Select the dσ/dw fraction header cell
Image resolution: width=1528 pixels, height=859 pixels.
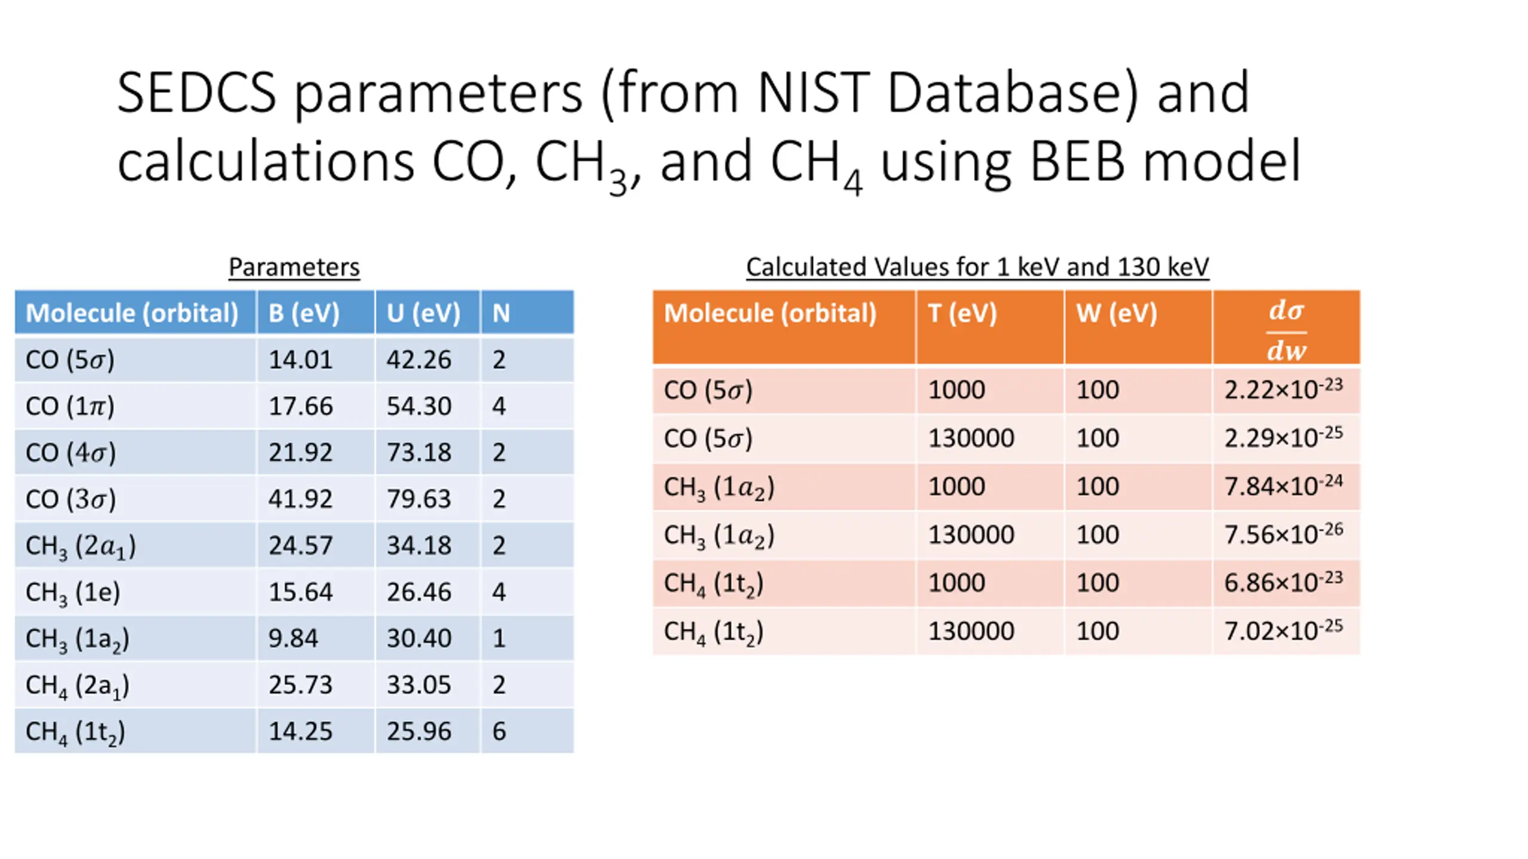point(1287,327)
